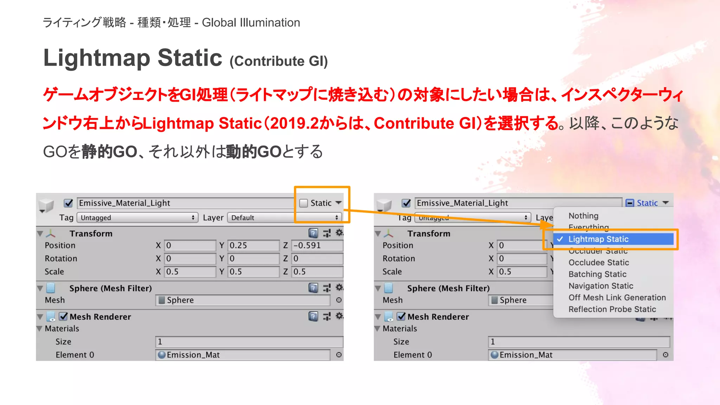The height and width of the screenshot is (405, 720).
Task: Open the Default Layer dropdown in left inspector
Action: 284,218
